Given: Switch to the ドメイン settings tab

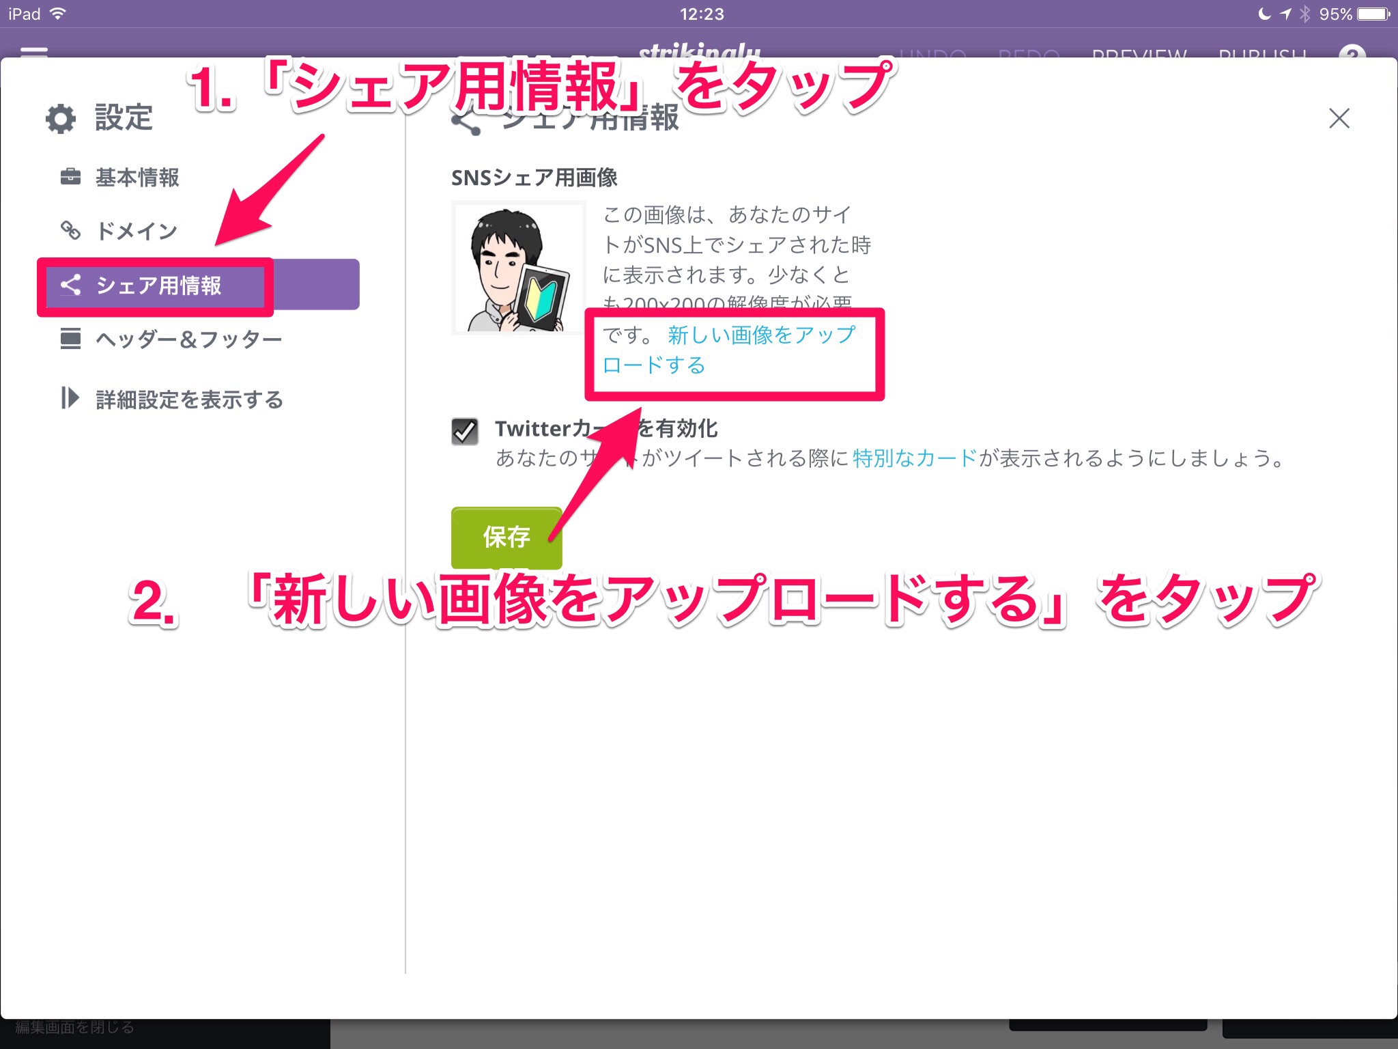Looking at the screenshot, I should [137, 231].
